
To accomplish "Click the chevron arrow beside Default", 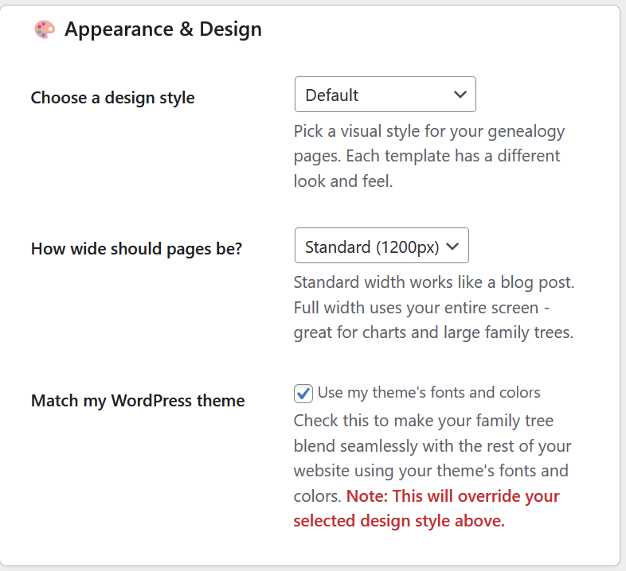I will click(460, 95).
